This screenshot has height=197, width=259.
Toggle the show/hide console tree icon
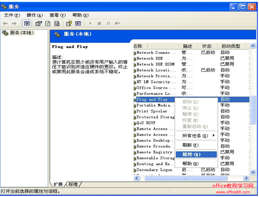pyautogui.click(x=26, y=23)
